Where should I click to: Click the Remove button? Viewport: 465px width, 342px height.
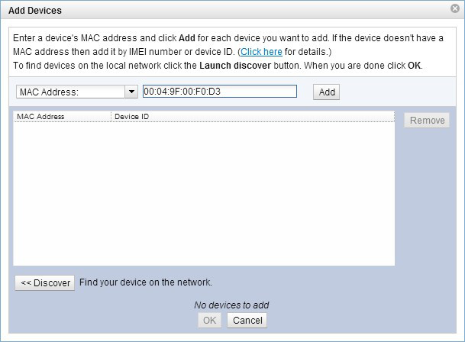coord(427,121)
